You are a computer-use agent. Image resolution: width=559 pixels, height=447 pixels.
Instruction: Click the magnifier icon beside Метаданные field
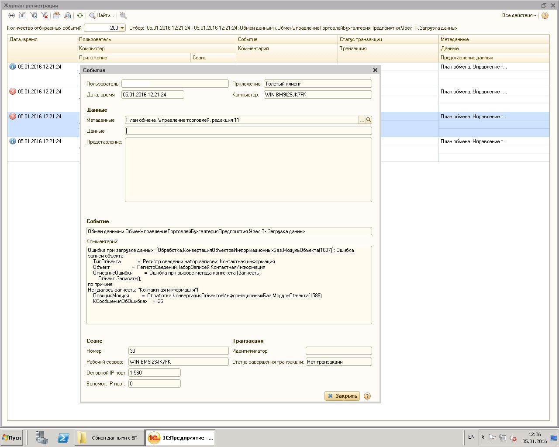pyautogui.click(x=369, y=120)
